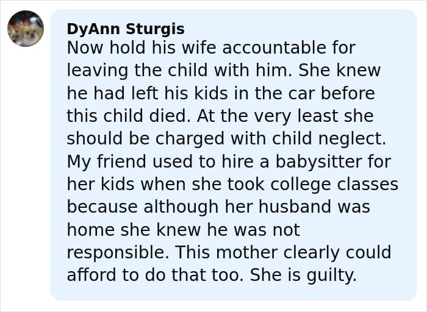Click the 'DyAnn' first name text

93,29
